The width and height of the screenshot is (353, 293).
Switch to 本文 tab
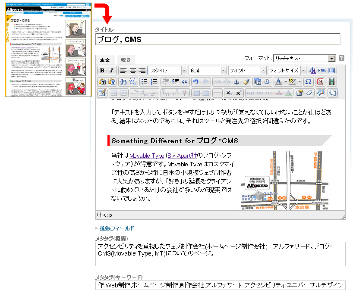[x=105, y=60]
